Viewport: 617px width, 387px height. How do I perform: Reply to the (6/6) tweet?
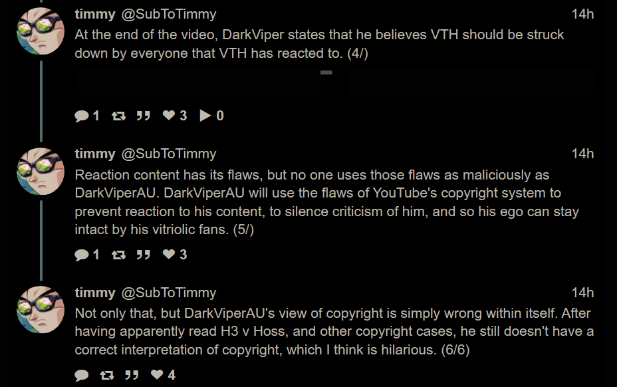click(x=82, y=376)
